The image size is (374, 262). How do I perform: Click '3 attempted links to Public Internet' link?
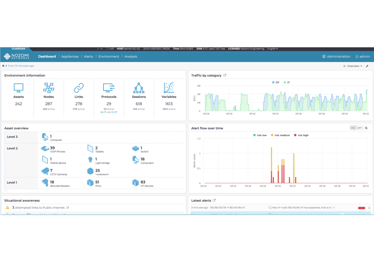pyautogui.click(x=39, y=208)
